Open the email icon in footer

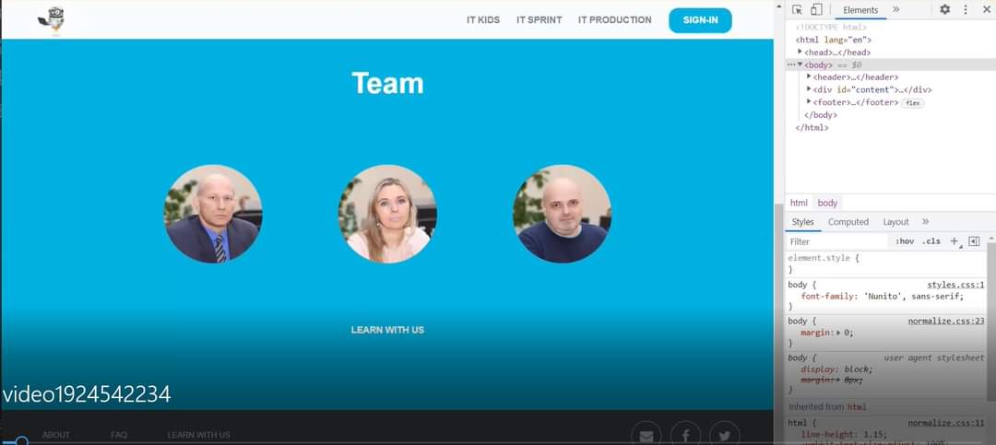pos(646,436)
